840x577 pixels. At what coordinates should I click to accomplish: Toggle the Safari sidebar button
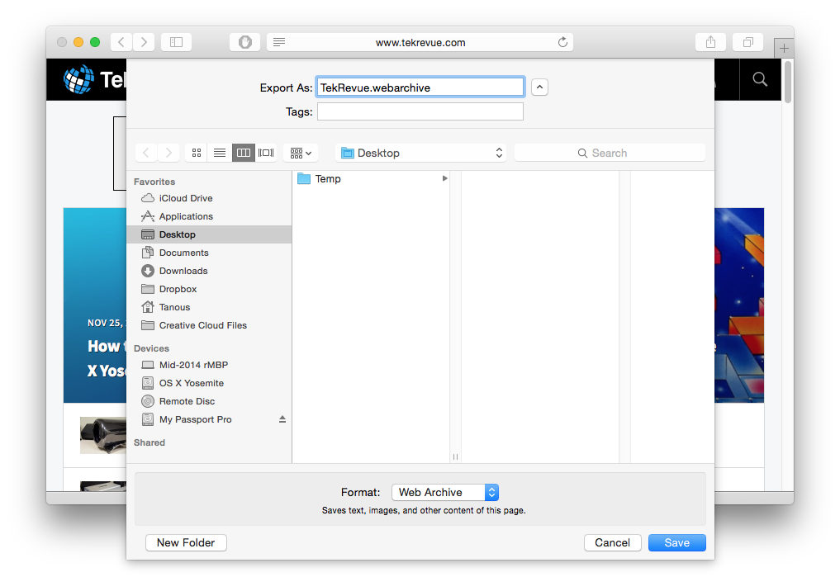tap(176, 42)
